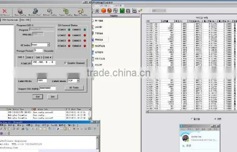237x152 pixels.
Task: Click the Restore Conf toolbar icon
Action: [35, 11]
